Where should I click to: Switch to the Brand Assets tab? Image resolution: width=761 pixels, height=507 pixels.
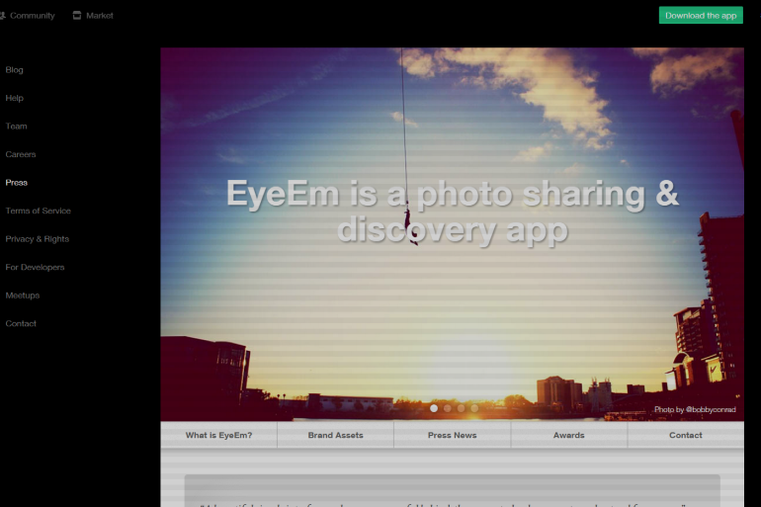click(x=335, y=435)
